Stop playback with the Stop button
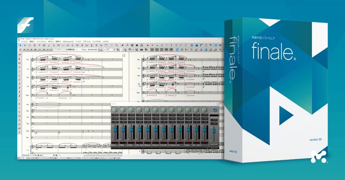 click(x=31, y=50)
